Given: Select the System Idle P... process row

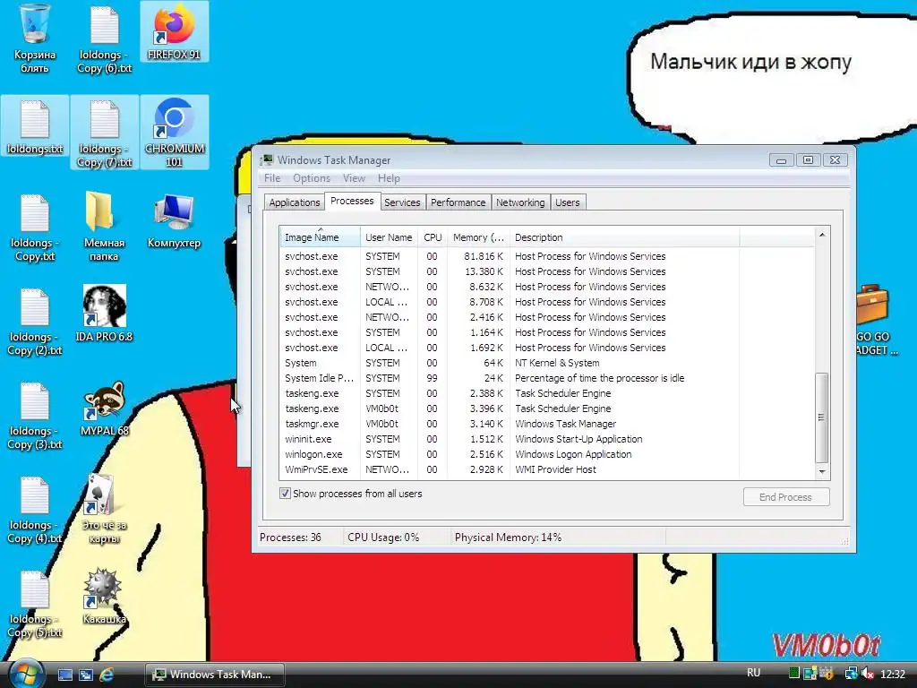Looking at the screenshot, I should 547,378.
